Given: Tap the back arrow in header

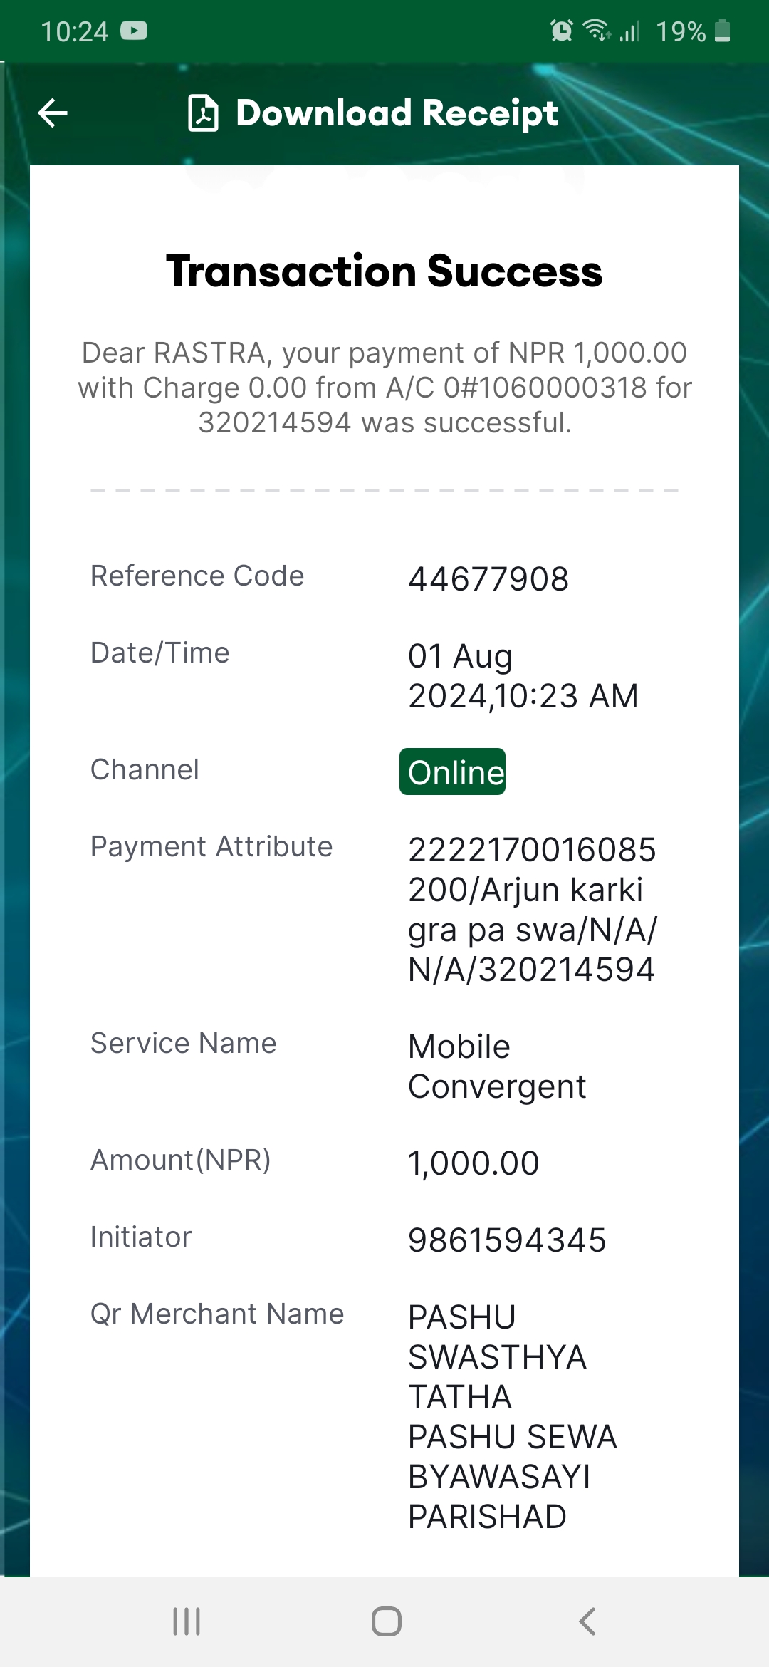Looking at the screenshot, I should click(x=53, y=113).
